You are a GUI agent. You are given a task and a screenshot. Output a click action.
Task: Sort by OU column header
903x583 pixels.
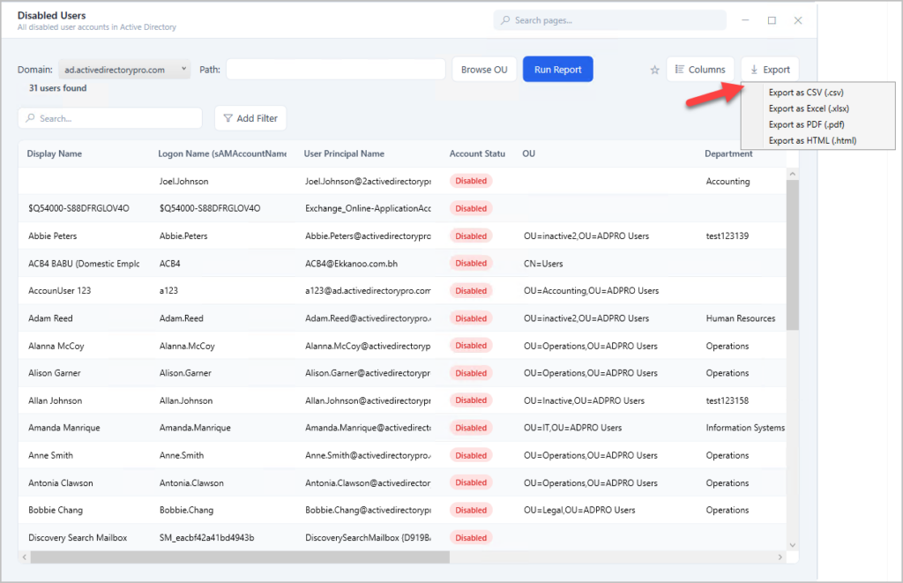point(529,153)
